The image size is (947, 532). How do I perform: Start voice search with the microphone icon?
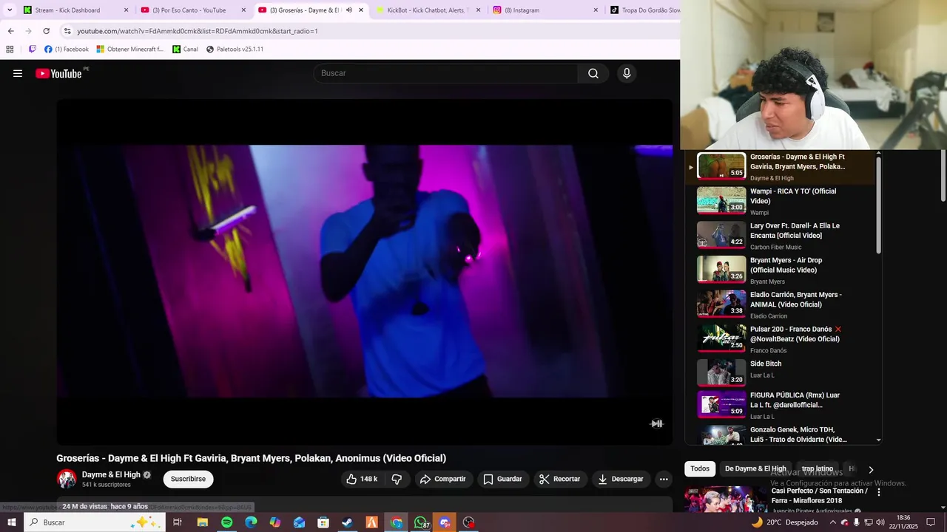click(627, 73)
